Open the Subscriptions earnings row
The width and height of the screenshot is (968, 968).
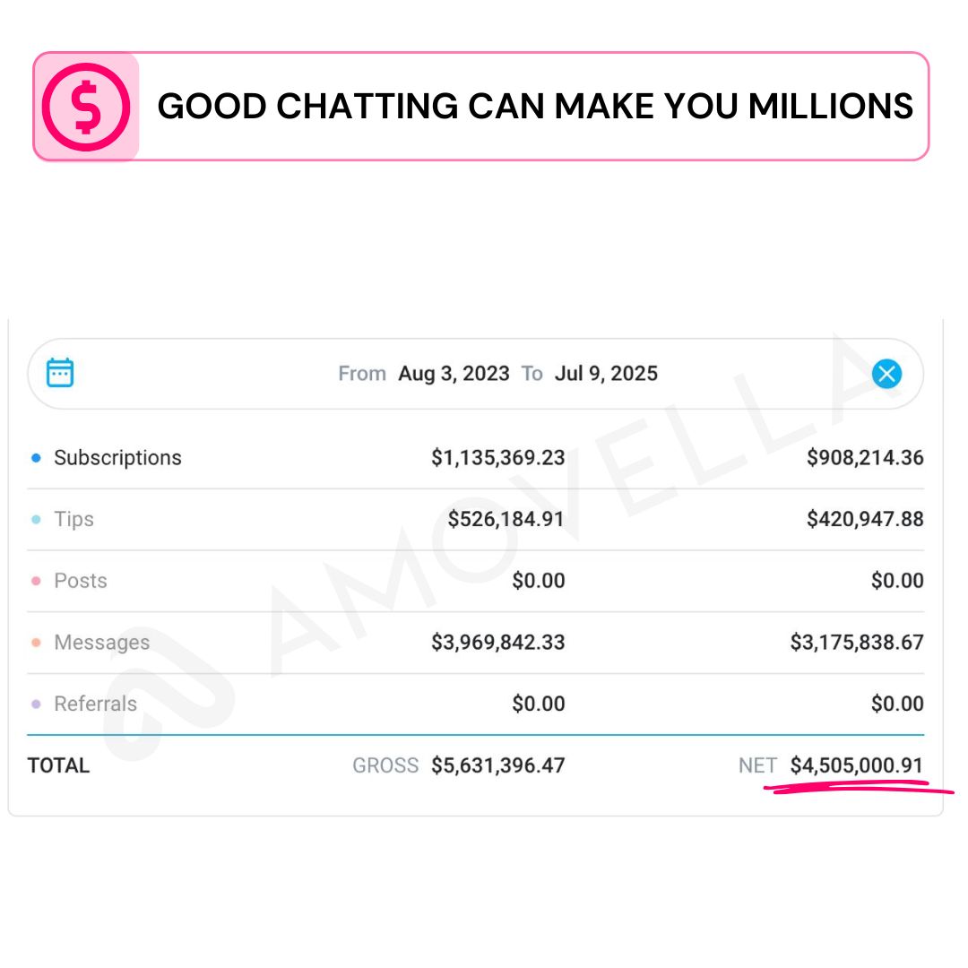(117, 458)
